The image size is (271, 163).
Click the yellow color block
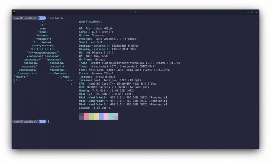tap(96, 116)
